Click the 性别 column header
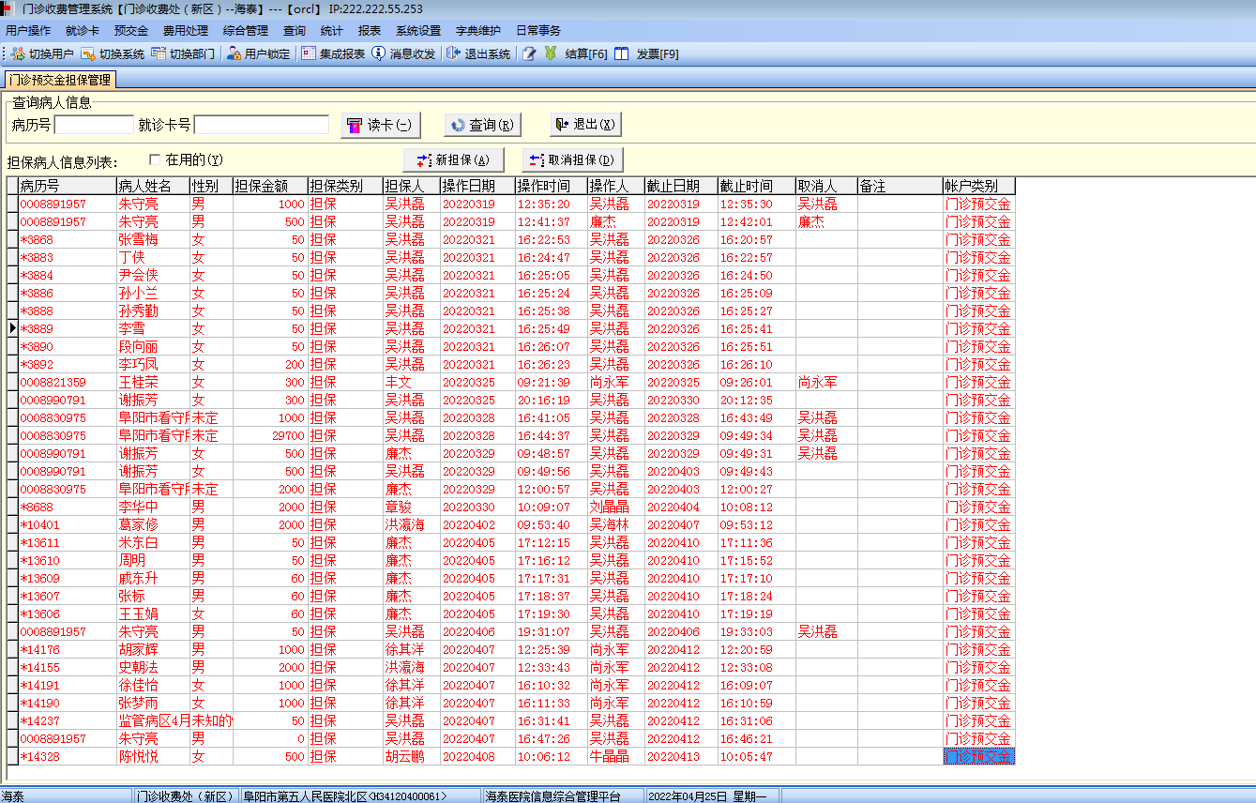1256x803 pixels. (211, 186)
